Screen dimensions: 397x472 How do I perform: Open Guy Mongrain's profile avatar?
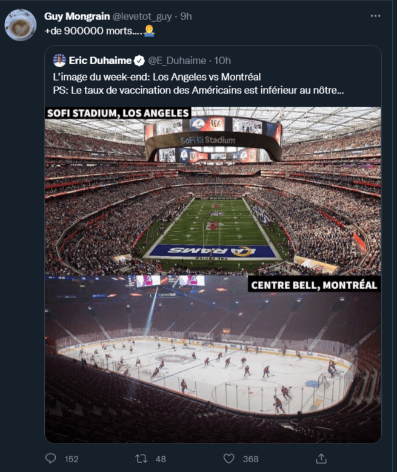(20, 25)
